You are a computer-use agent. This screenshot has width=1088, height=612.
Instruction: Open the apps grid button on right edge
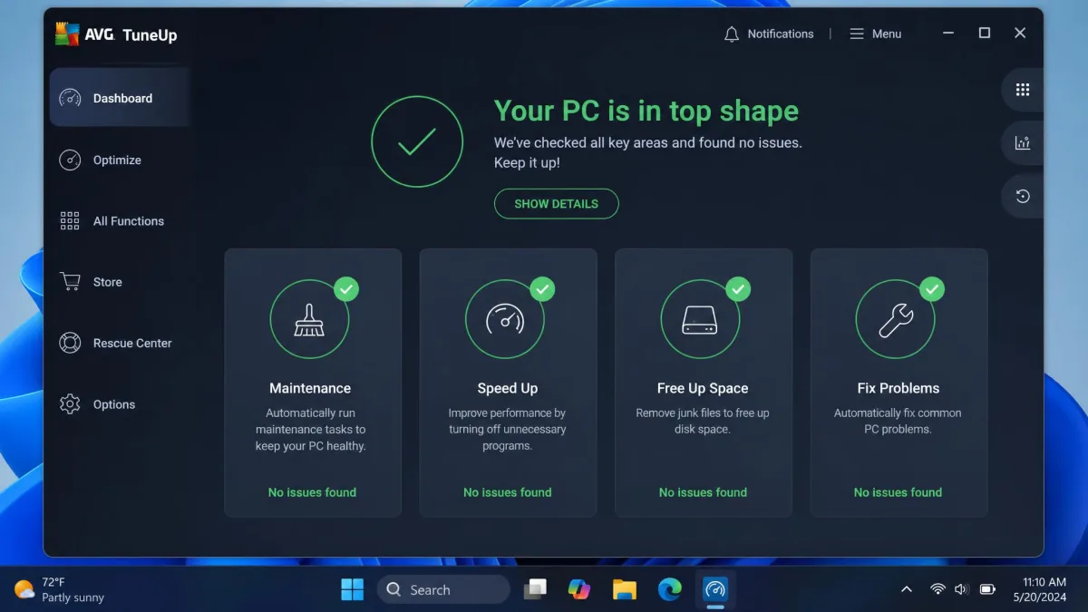point(1023,90)
